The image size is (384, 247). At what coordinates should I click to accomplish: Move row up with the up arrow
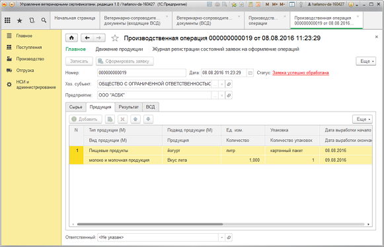pyautogui.click(x=135, y=120)
